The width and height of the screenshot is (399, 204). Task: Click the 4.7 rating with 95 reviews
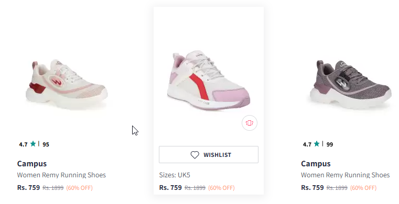(34, 144)
